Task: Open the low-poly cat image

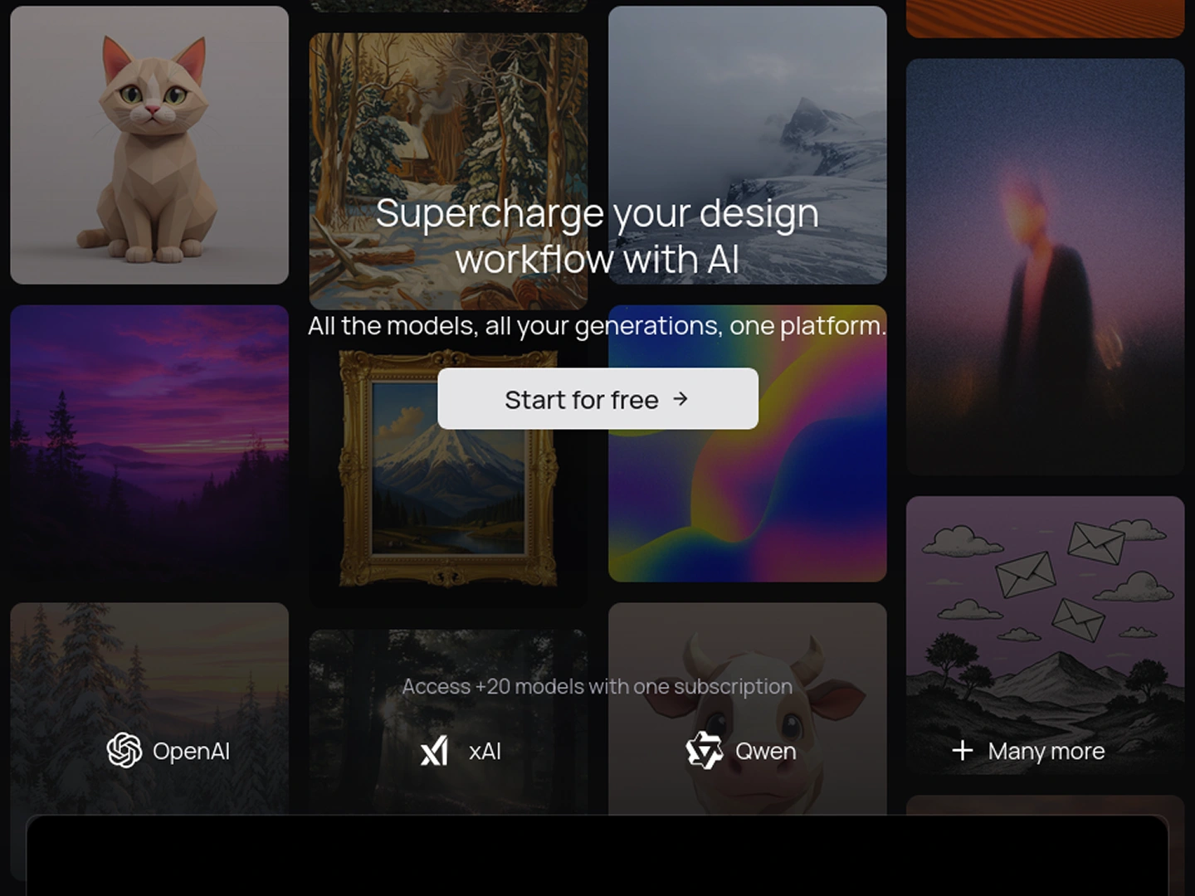Action: 149,145
